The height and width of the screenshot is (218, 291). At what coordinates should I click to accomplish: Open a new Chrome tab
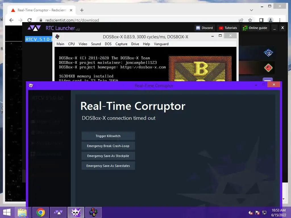[x=82, y=10]
